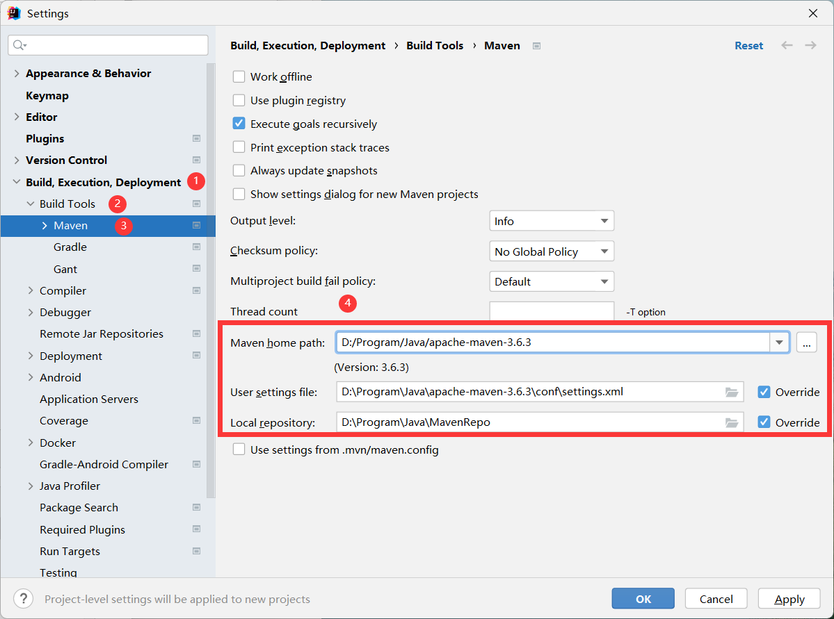This screenshot has width=834, height=619.
Task: Collapse Build, Execution, Deployment section
Action: pyautogui.click(x=17, y=182)
